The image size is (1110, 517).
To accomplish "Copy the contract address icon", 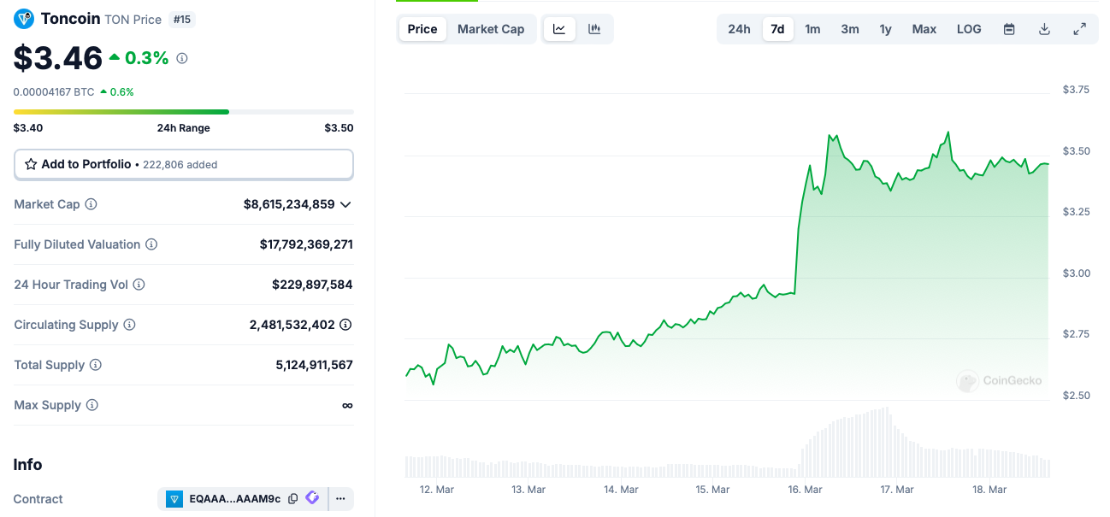I will [293, 498].
